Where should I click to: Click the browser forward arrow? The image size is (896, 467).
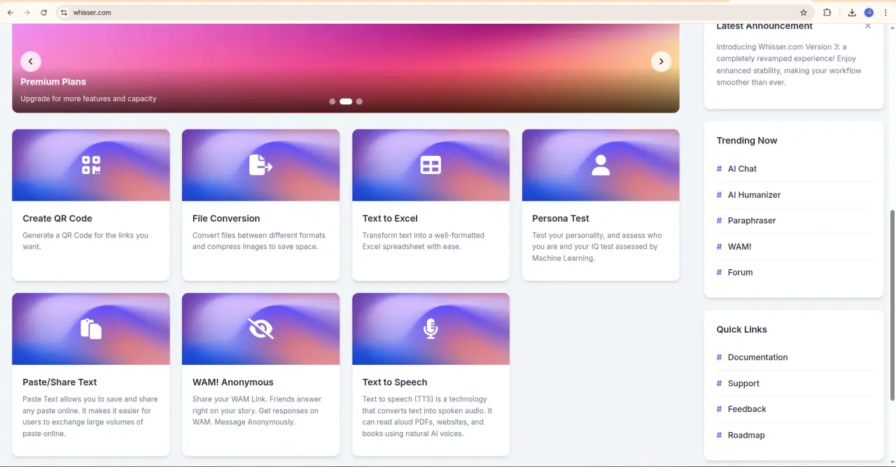[x=27, y=13]
